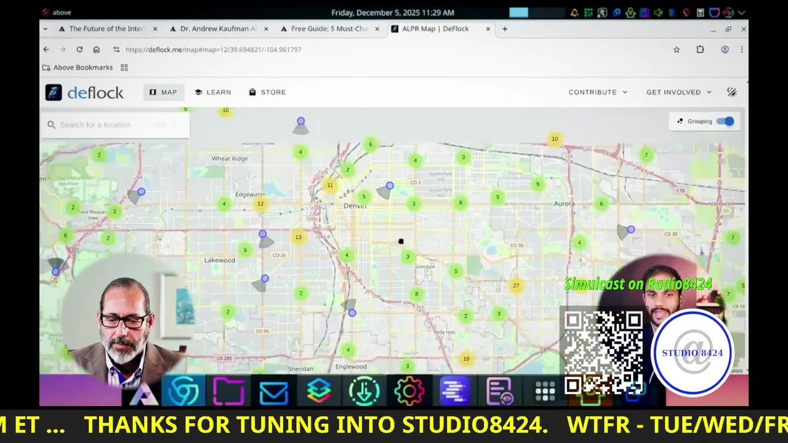
Task: Open the Above Bookmarks folder
Action: click(x=78, y=68)
